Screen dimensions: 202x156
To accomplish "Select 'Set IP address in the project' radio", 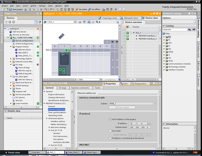I will point(110,119).
